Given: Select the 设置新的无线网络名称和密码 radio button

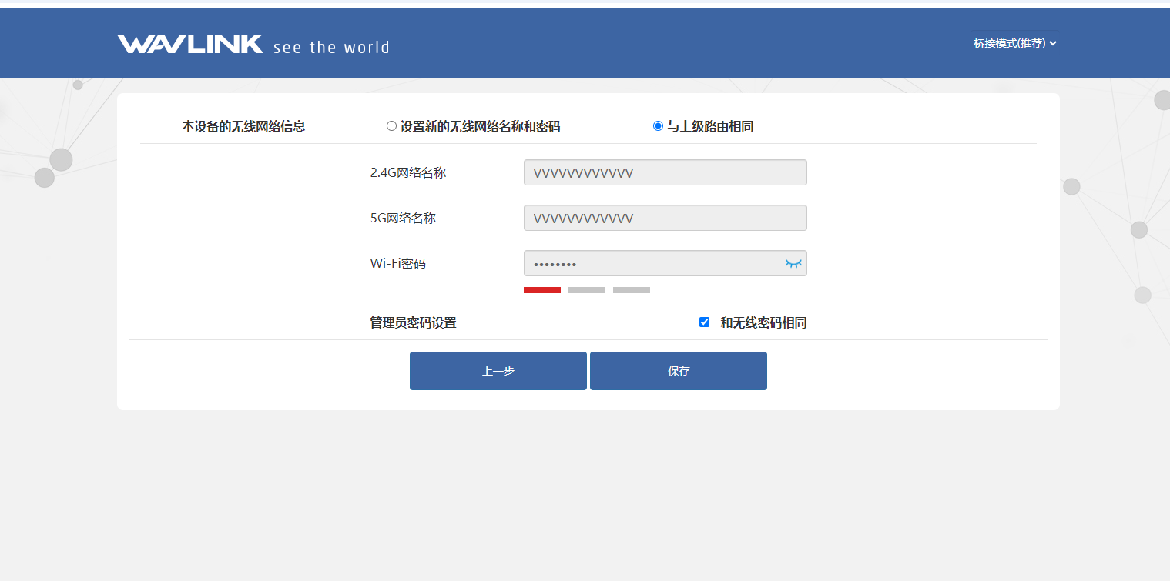Looking at the screenshot, I should click(391, 126).
